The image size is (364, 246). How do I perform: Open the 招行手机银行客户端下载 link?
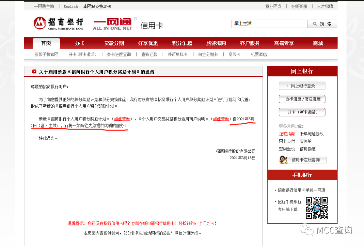(289, 205)
